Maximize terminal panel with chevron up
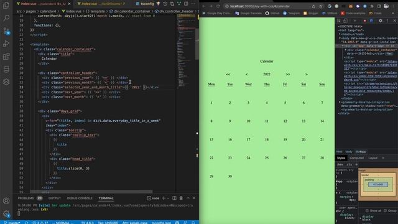398x224 pixels. pyautogui.click(x=188, y=198)
